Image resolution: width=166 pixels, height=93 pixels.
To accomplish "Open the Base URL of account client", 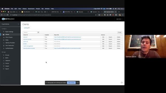I will point(68,37).
